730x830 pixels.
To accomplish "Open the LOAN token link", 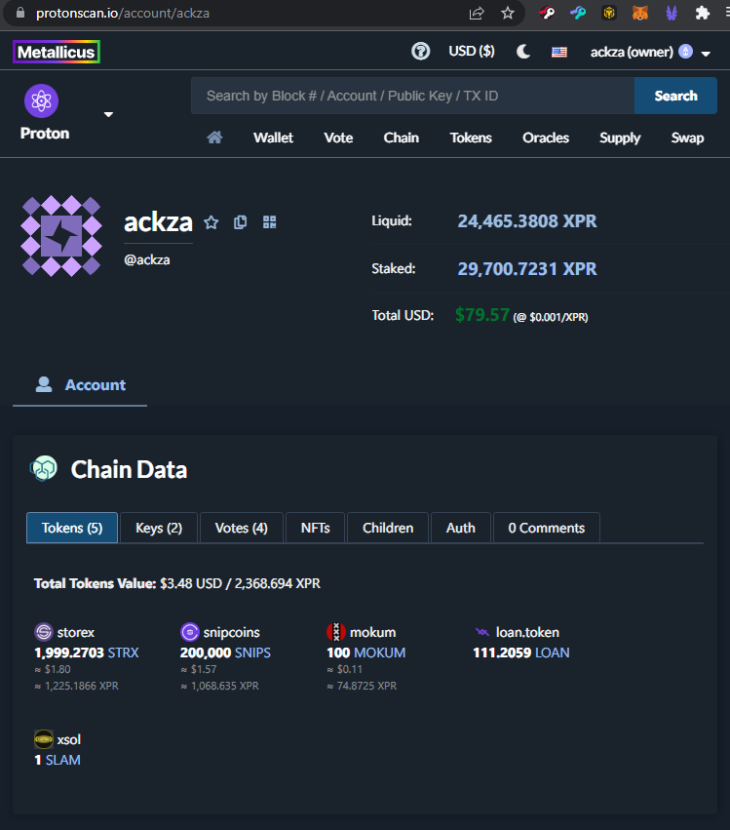I will pos(553,652).
